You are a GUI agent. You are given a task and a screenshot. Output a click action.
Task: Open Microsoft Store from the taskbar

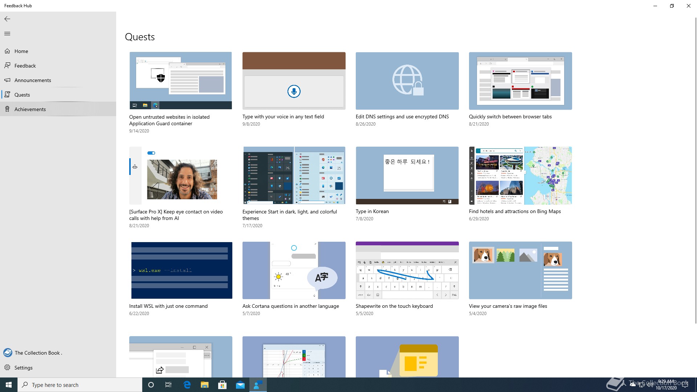[x=222, y=385]
